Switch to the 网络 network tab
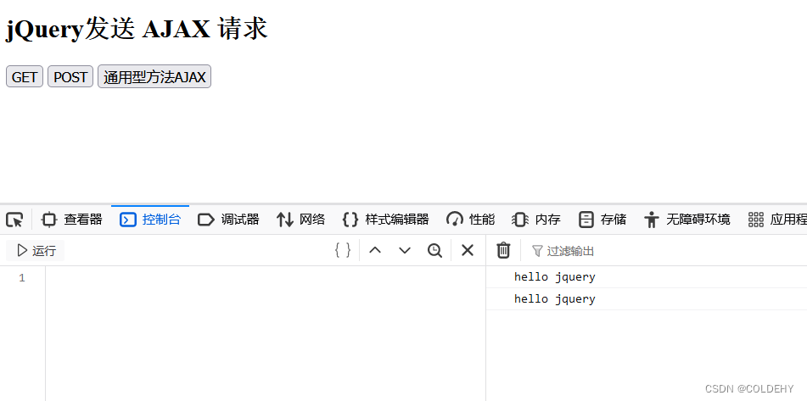 (x=301, y=220)
